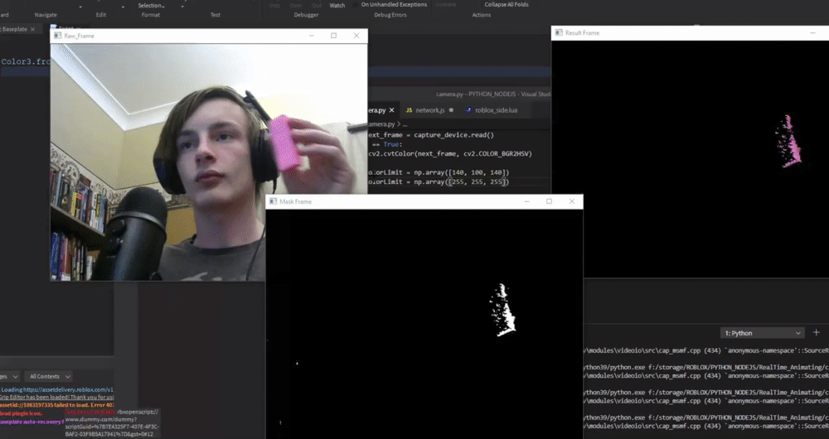The height and width of the screenshot is (439, 829).
Task: Click the Edit ribbon group label
Action: tap(101, 15)
